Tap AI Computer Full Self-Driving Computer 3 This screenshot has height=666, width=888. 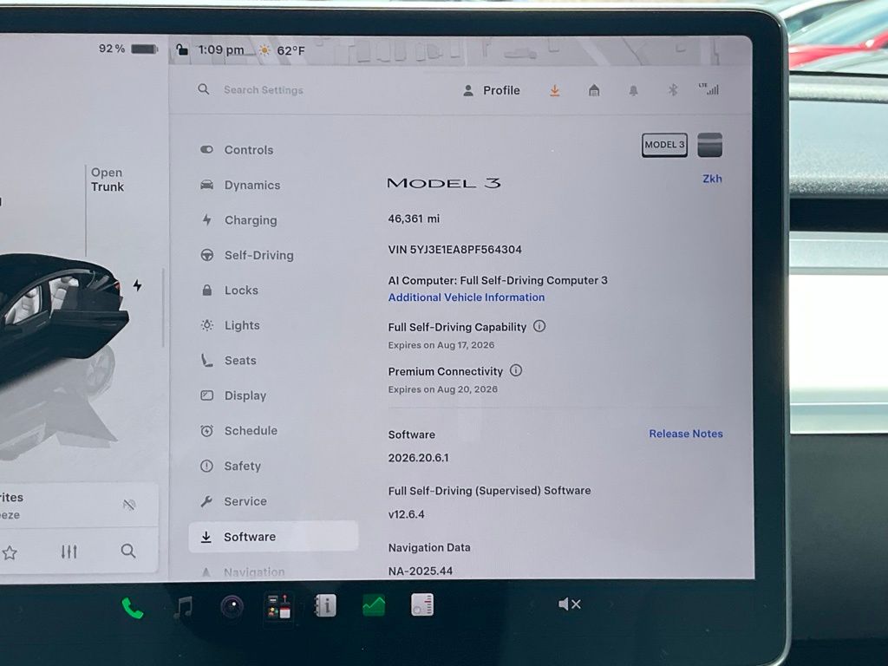(498, 280)
